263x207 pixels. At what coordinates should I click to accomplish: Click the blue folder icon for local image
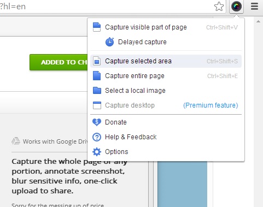pyautogui.click(x=97, y=90)
